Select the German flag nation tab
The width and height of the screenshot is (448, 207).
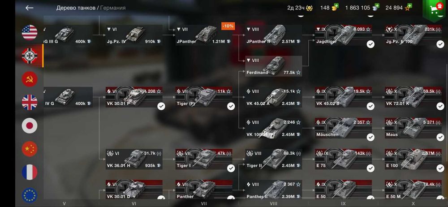pyautogui.click(x=30, y=56)
